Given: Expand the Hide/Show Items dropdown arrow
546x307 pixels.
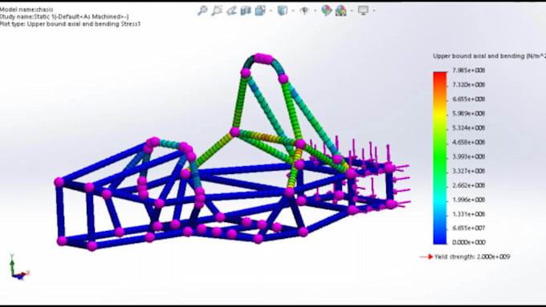Looking at the screenshot, I should click(x=315, y=10).
